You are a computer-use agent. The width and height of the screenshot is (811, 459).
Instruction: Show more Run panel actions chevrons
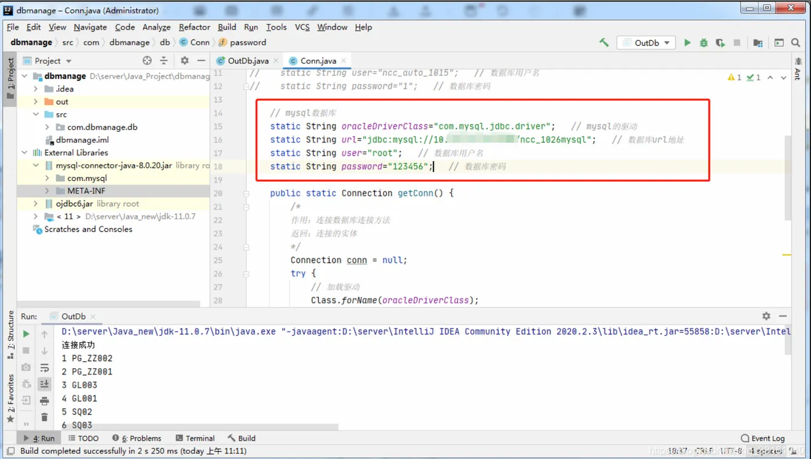tap(26, 424)
